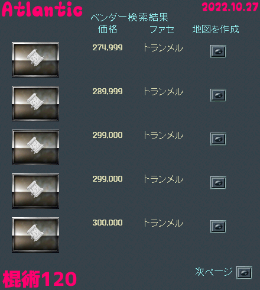This screenshot has height=290, width=260.
Task: Create map for the 289,999 listing
Action: coord(218,95)
